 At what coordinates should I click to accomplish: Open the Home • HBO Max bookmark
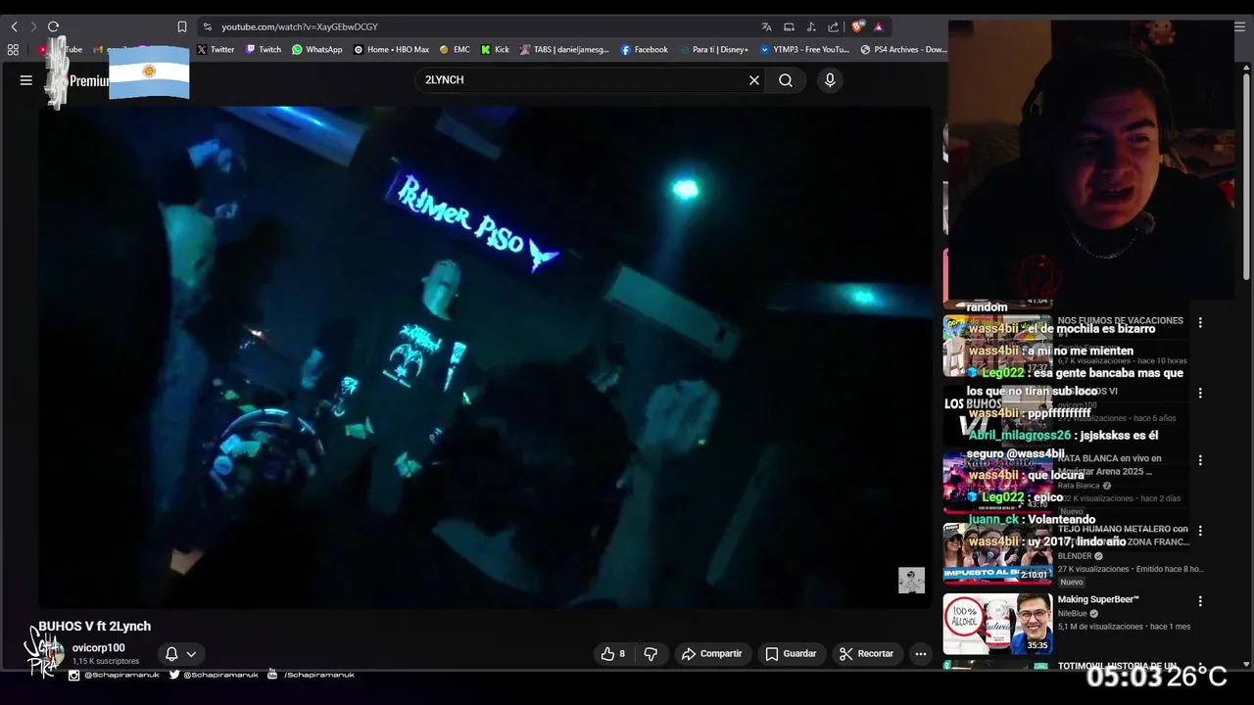click(391, 49)
